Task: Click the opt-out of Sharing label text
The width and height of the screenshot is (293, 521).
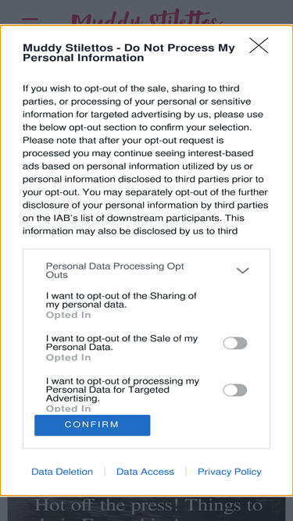Action: (x=121, y=300)
